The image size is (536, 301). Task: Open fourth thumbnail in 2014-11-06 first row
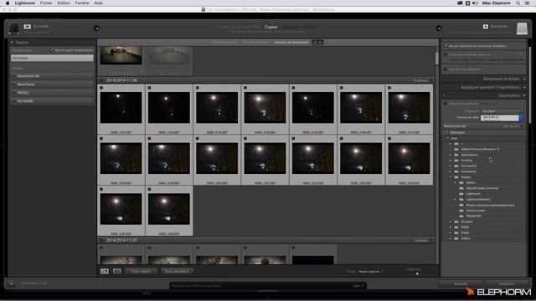coord(265,108)
